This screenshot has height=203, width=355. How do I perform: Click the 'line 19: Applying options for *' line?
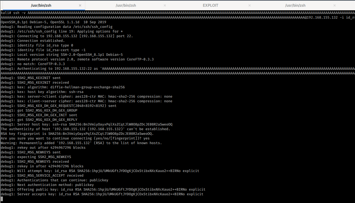pyautogui.click(x=62, y=31)
